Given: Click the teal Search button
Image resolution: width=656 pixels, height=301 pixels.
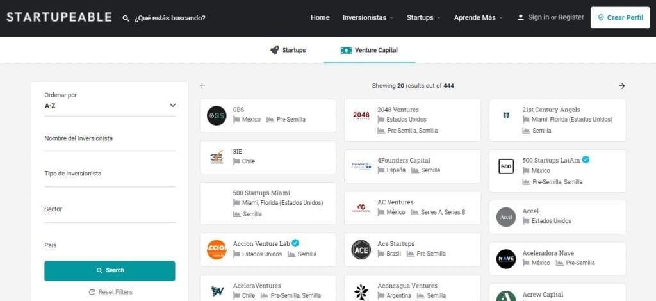Looking at the screenshot, I should point(110,270).
